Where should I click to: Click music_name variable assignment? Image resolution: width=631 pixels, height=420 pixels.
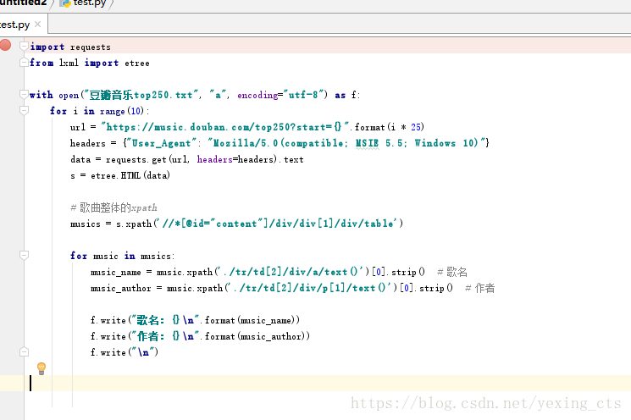pos(116,273)
